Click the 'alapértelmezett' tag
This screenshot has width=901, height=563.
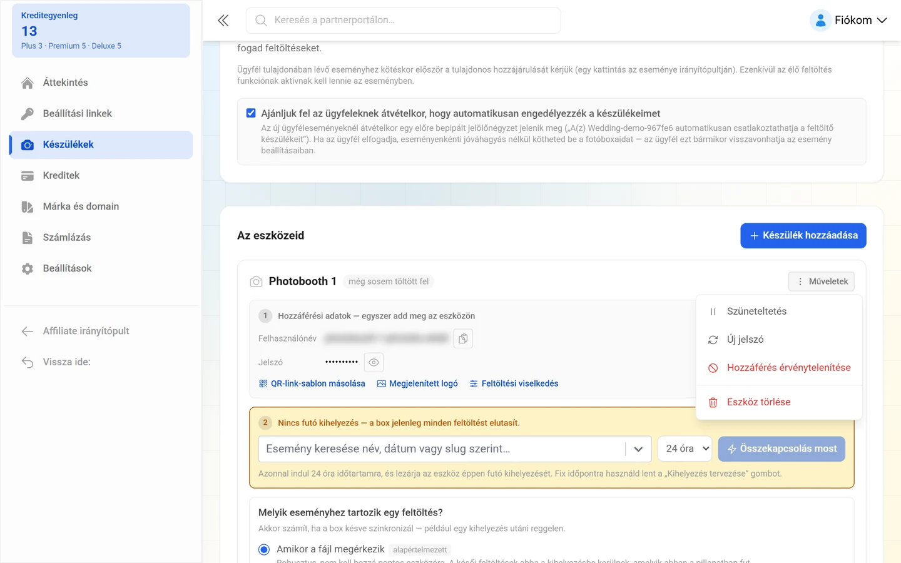(420, 550)
